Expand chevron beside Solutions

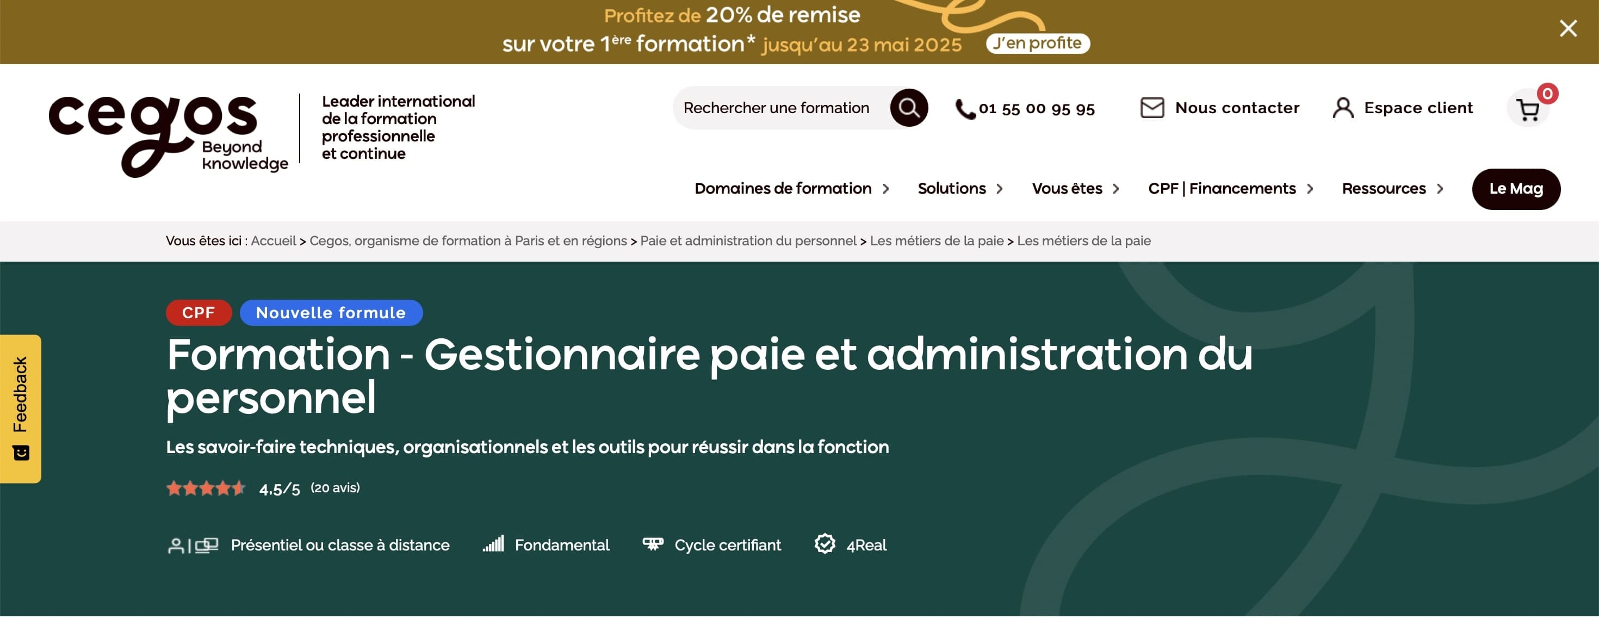(1000, 189)
